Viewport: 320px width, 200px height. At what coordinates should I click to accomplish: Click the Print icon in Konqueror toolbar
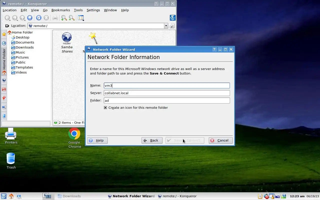point(55,18)
